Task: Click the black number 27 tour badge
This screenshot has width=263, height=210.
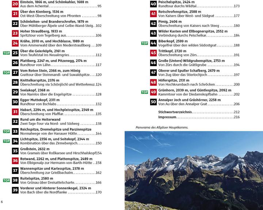Action: tap(15, 72)
